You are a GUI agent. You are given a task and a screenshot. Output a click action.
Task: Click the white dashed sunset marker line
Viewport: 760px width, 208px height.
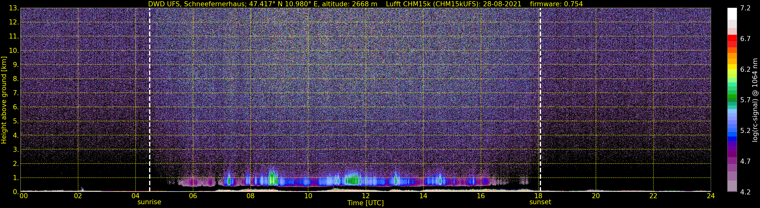coord(540,100)
